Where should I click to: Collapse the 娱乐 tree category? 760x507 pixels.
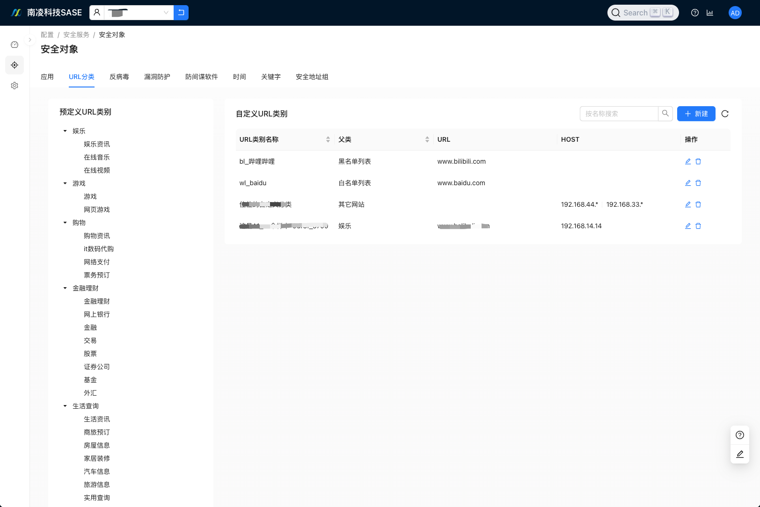pyautogui.click(x=65, y=131)
